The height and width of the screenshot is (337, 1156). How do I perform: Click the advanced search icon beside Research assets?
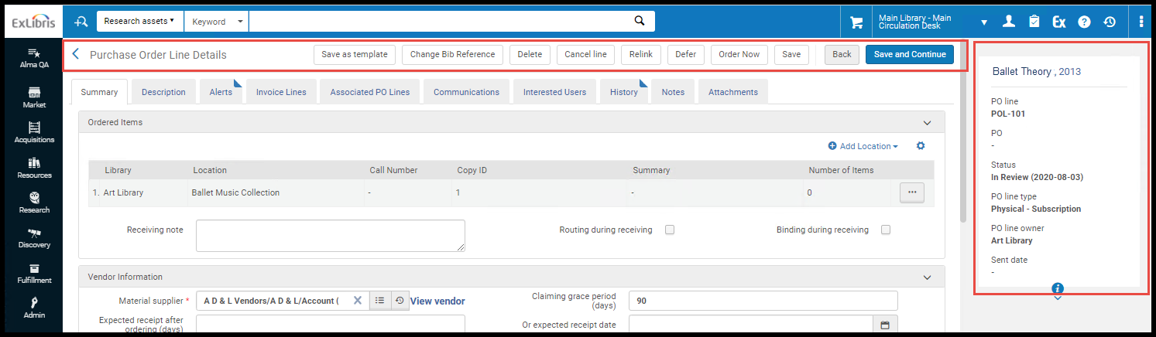[x=81, y=22]
